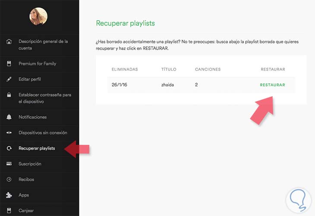This screenshot has height=216, width=315.
Task: Select Premium for Family menu item
Action: click(37, 64)
